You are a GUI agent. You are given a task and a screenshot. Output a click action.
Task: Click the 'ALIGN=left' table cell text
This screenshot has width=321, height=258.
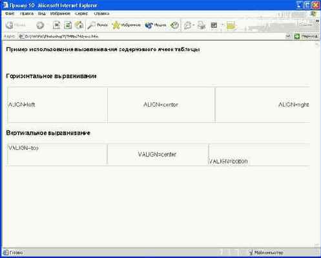pyautogui.click(x=21, y=105)
